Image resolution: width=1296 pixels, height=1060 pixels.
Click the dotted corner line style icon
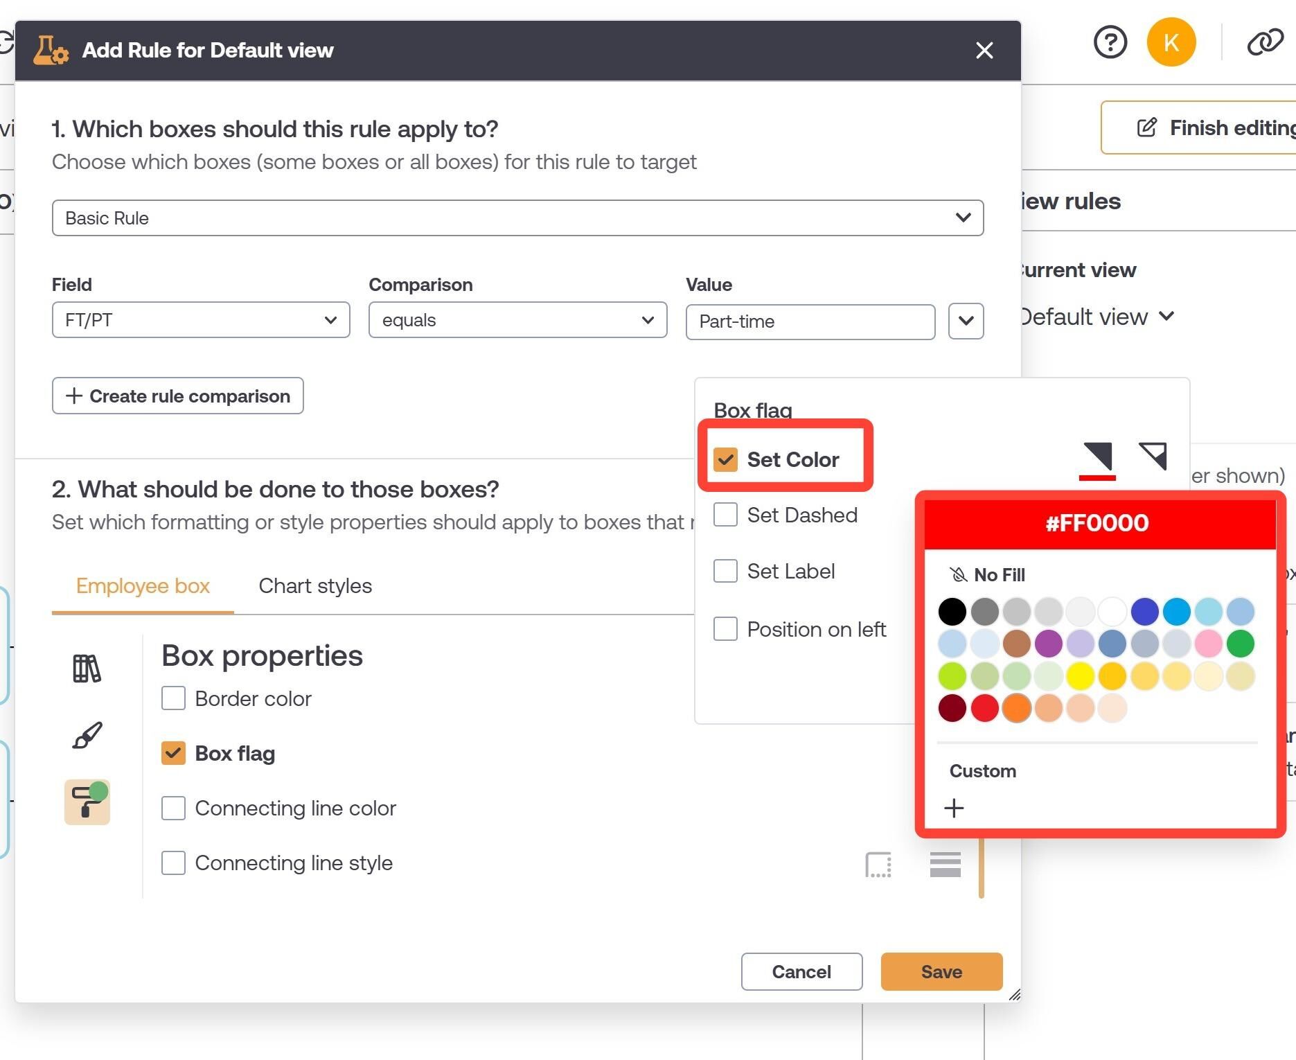878,865
